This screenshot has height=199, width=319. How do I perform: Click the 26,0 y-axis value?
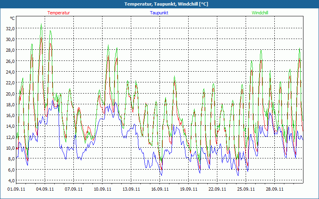(10, 61)
